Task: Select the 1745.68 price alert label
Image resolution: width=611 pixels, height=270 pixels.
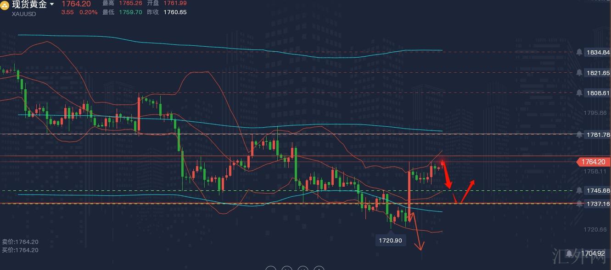Action: pos(598,190)
